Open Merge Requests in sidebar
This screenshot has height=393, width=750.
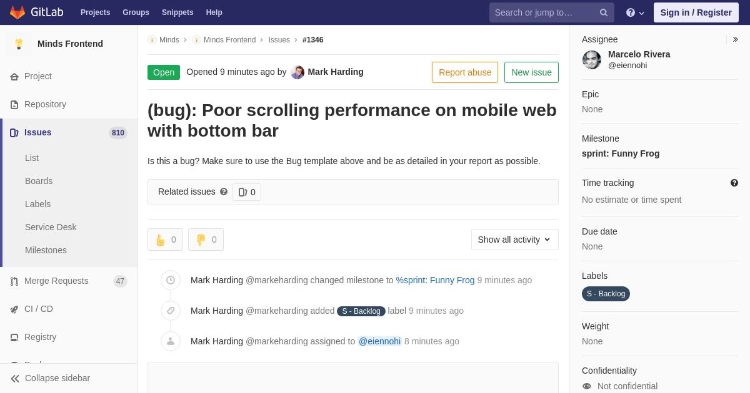click(56, 281)
